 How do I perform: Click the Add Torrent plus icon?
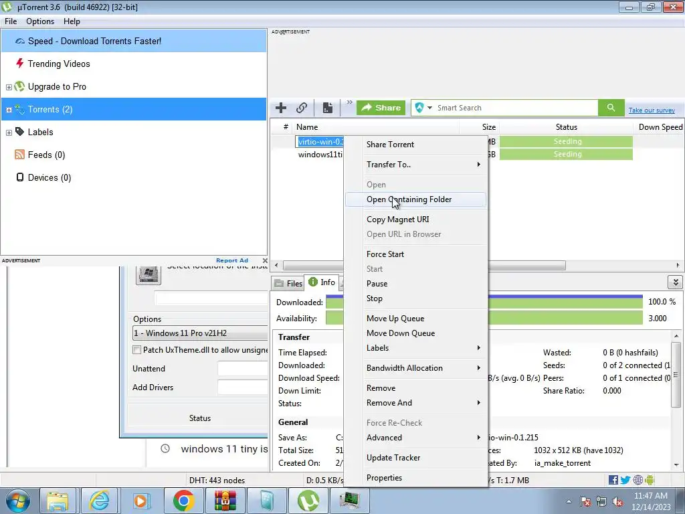tap(281, 108)
